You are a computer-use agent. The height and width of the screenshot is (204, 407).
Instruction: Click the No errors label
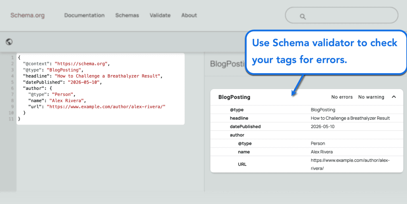[342, 97]
